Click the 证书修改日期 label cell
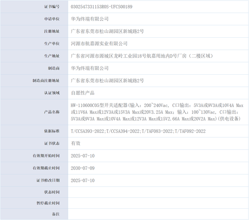This screenshot has height=220, width=249. [34, 180]
